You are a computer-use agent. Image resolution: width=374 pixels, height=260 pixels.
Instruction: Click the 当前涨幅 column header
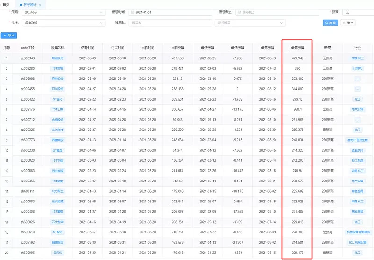coord(178,48)
